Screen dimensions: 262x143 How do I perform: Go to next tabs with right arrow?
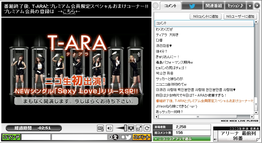coord(257,6)
